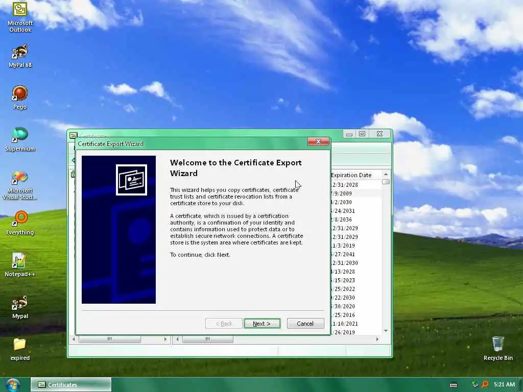Select the Recycle Bin icon
Image resolution: width=523 pixels, height=392 pixels.
498,349
